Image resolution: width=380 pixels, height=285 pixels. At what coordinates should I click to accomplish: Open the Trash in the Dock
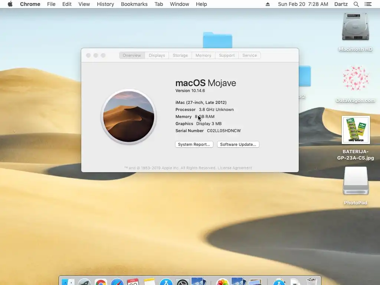tap(312, 282)
